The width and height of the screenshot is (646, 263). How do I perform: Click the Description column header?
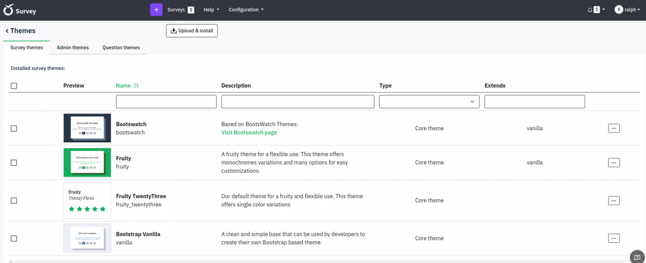tap(236, 86)
